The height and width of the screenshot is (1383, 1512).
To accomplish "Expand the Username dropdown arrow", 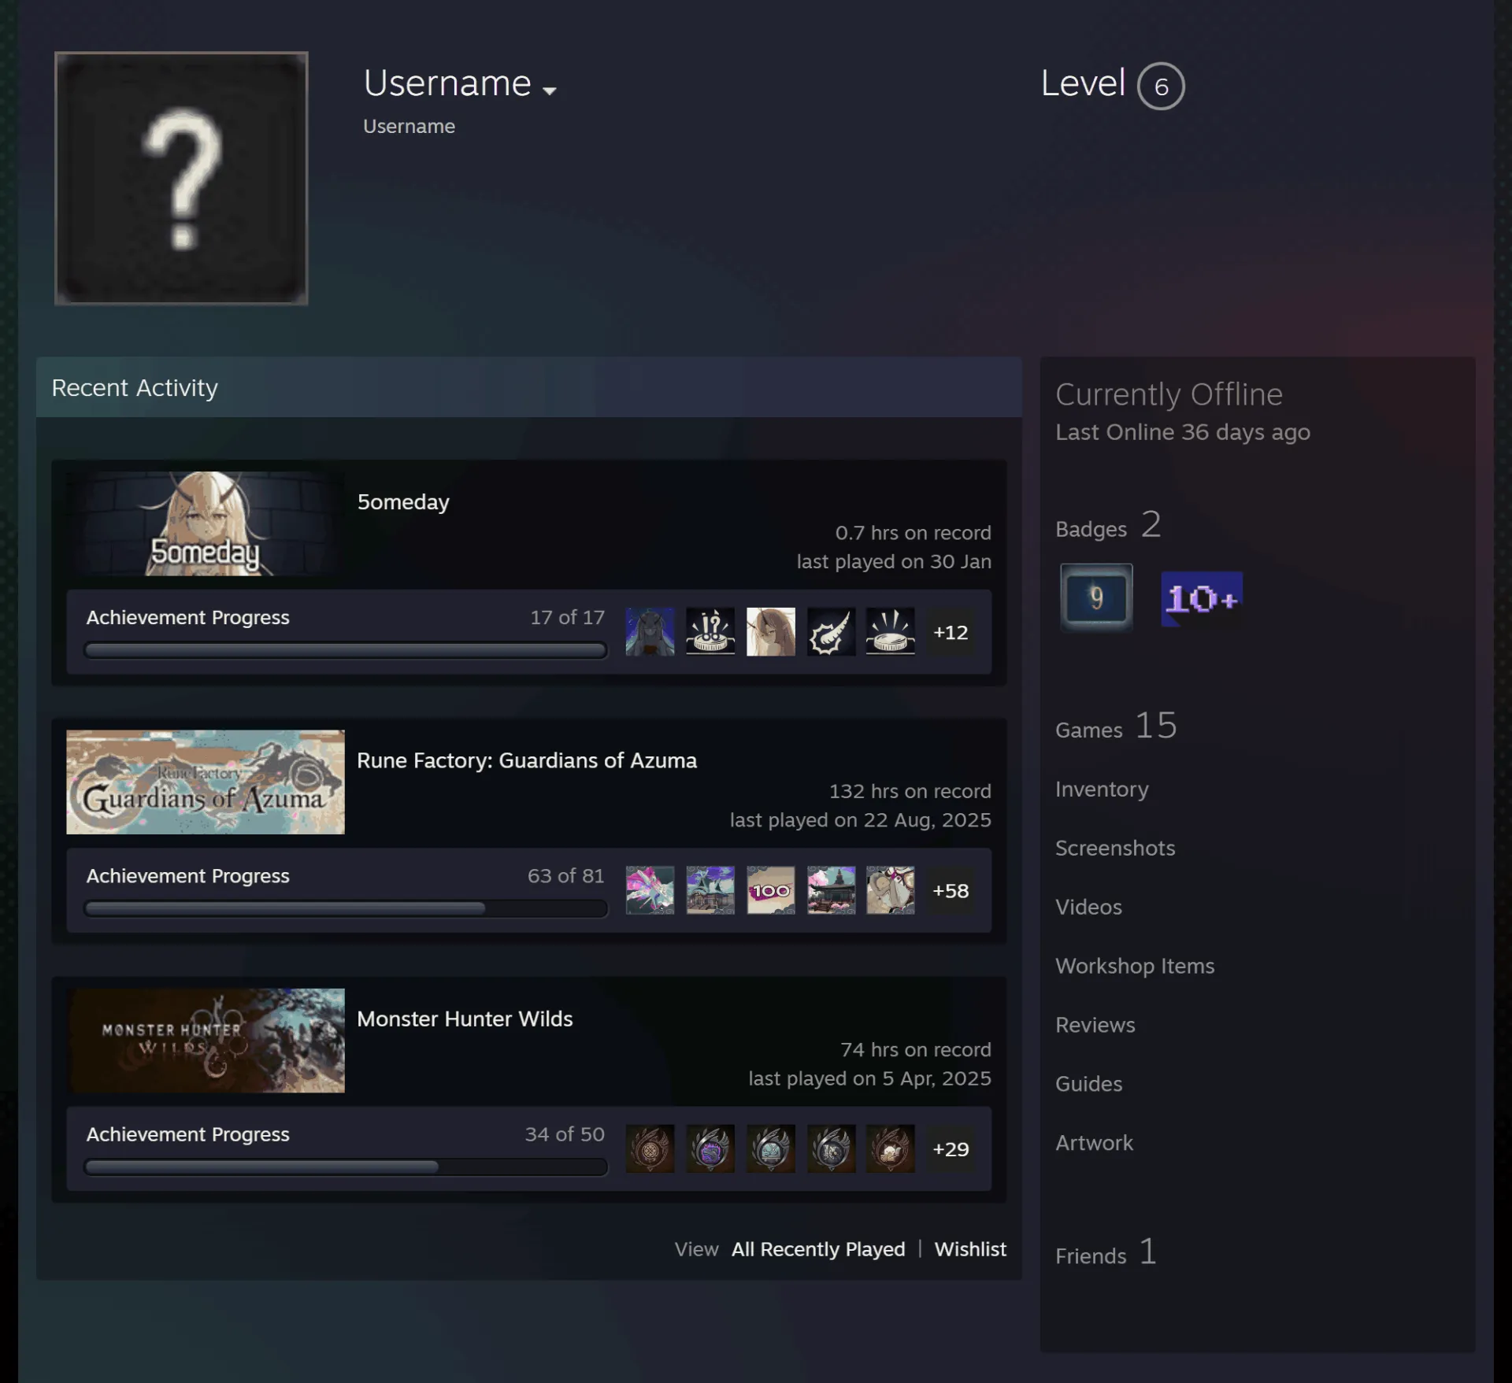I will 550,91.
